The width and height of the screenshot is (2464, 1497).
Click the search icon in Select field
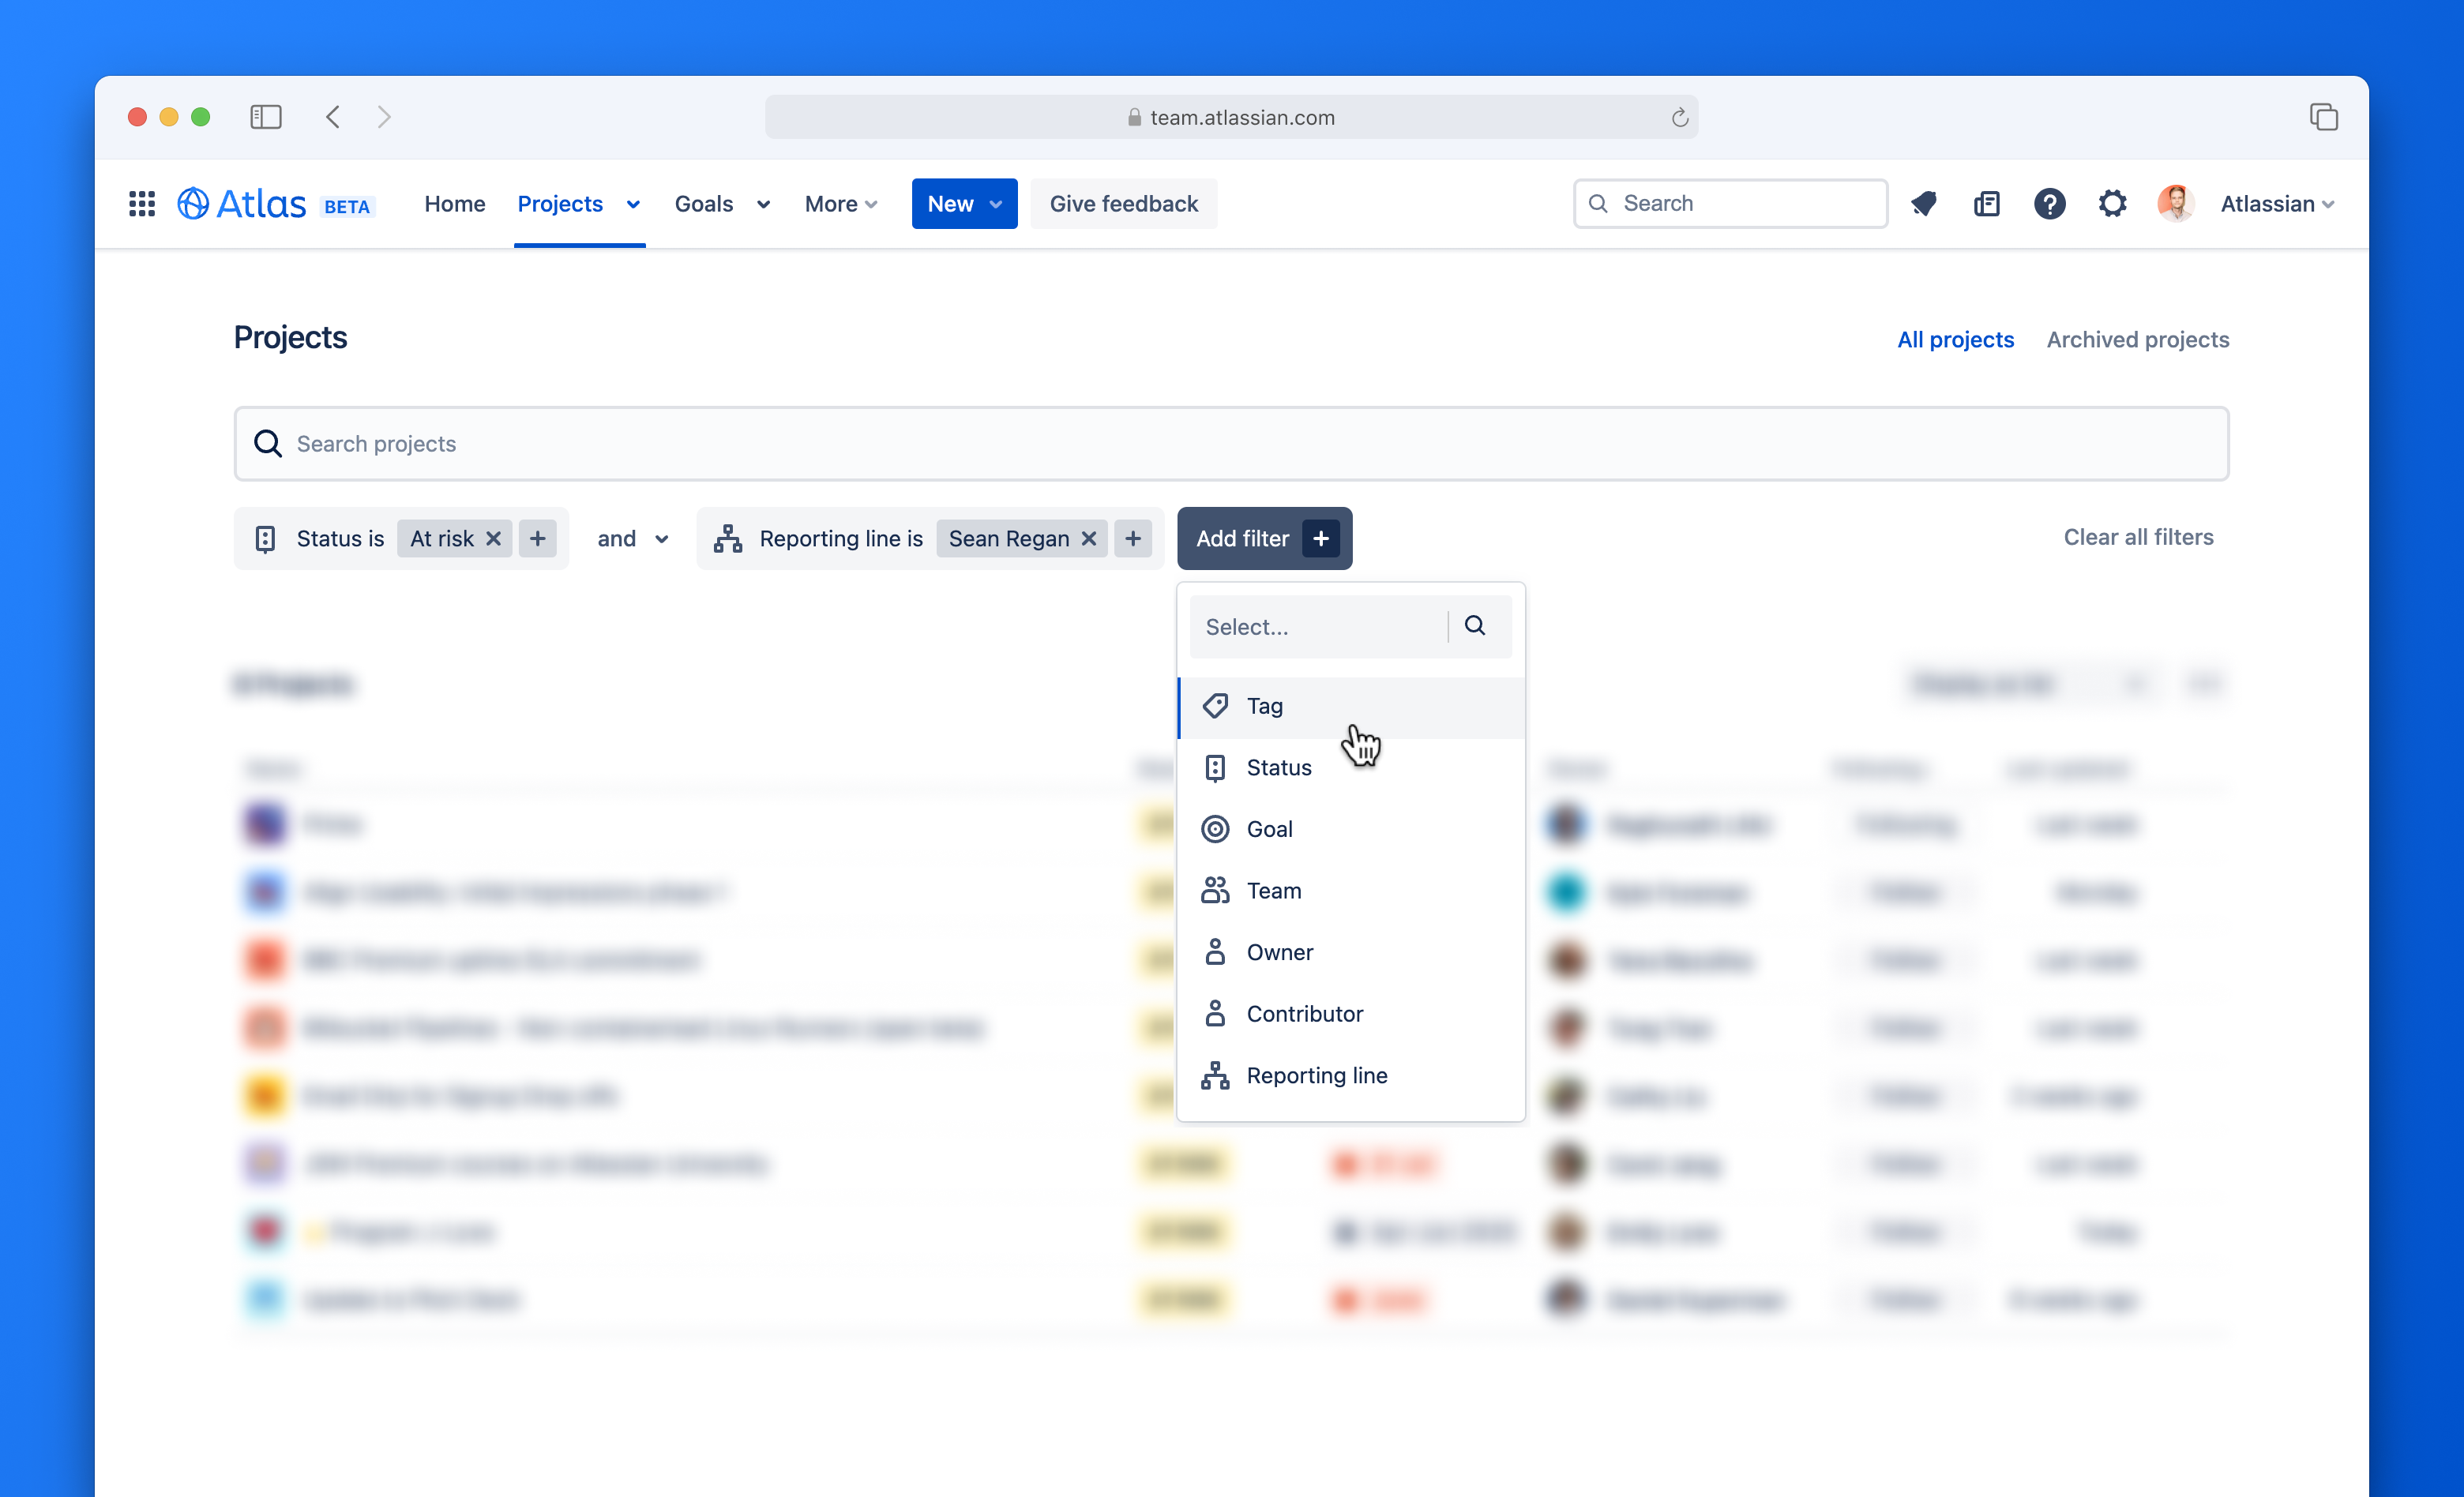click(x=1475, y=626)
